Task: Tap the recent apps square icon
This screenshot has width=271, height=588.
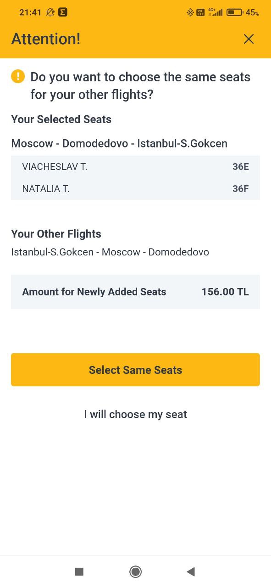Action: (79, 571)
